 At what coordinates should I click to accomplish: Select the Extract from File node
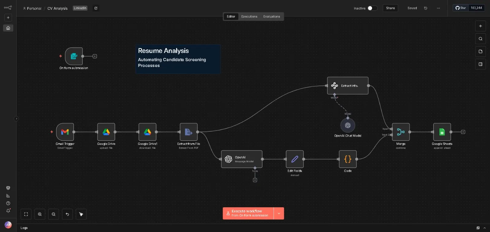(189, 132)
